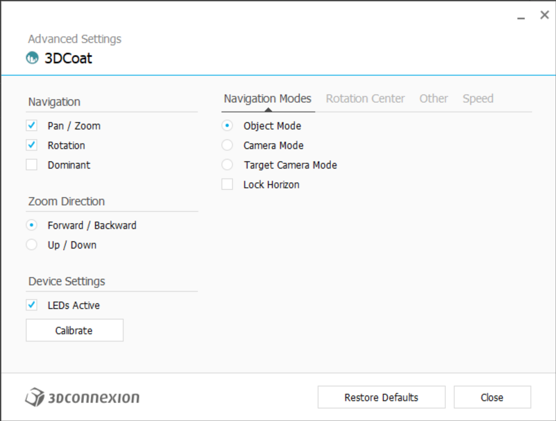556x421 pixels.
Task: Minimize the Advanced Settings window
Action: click(x=521, y=16)
